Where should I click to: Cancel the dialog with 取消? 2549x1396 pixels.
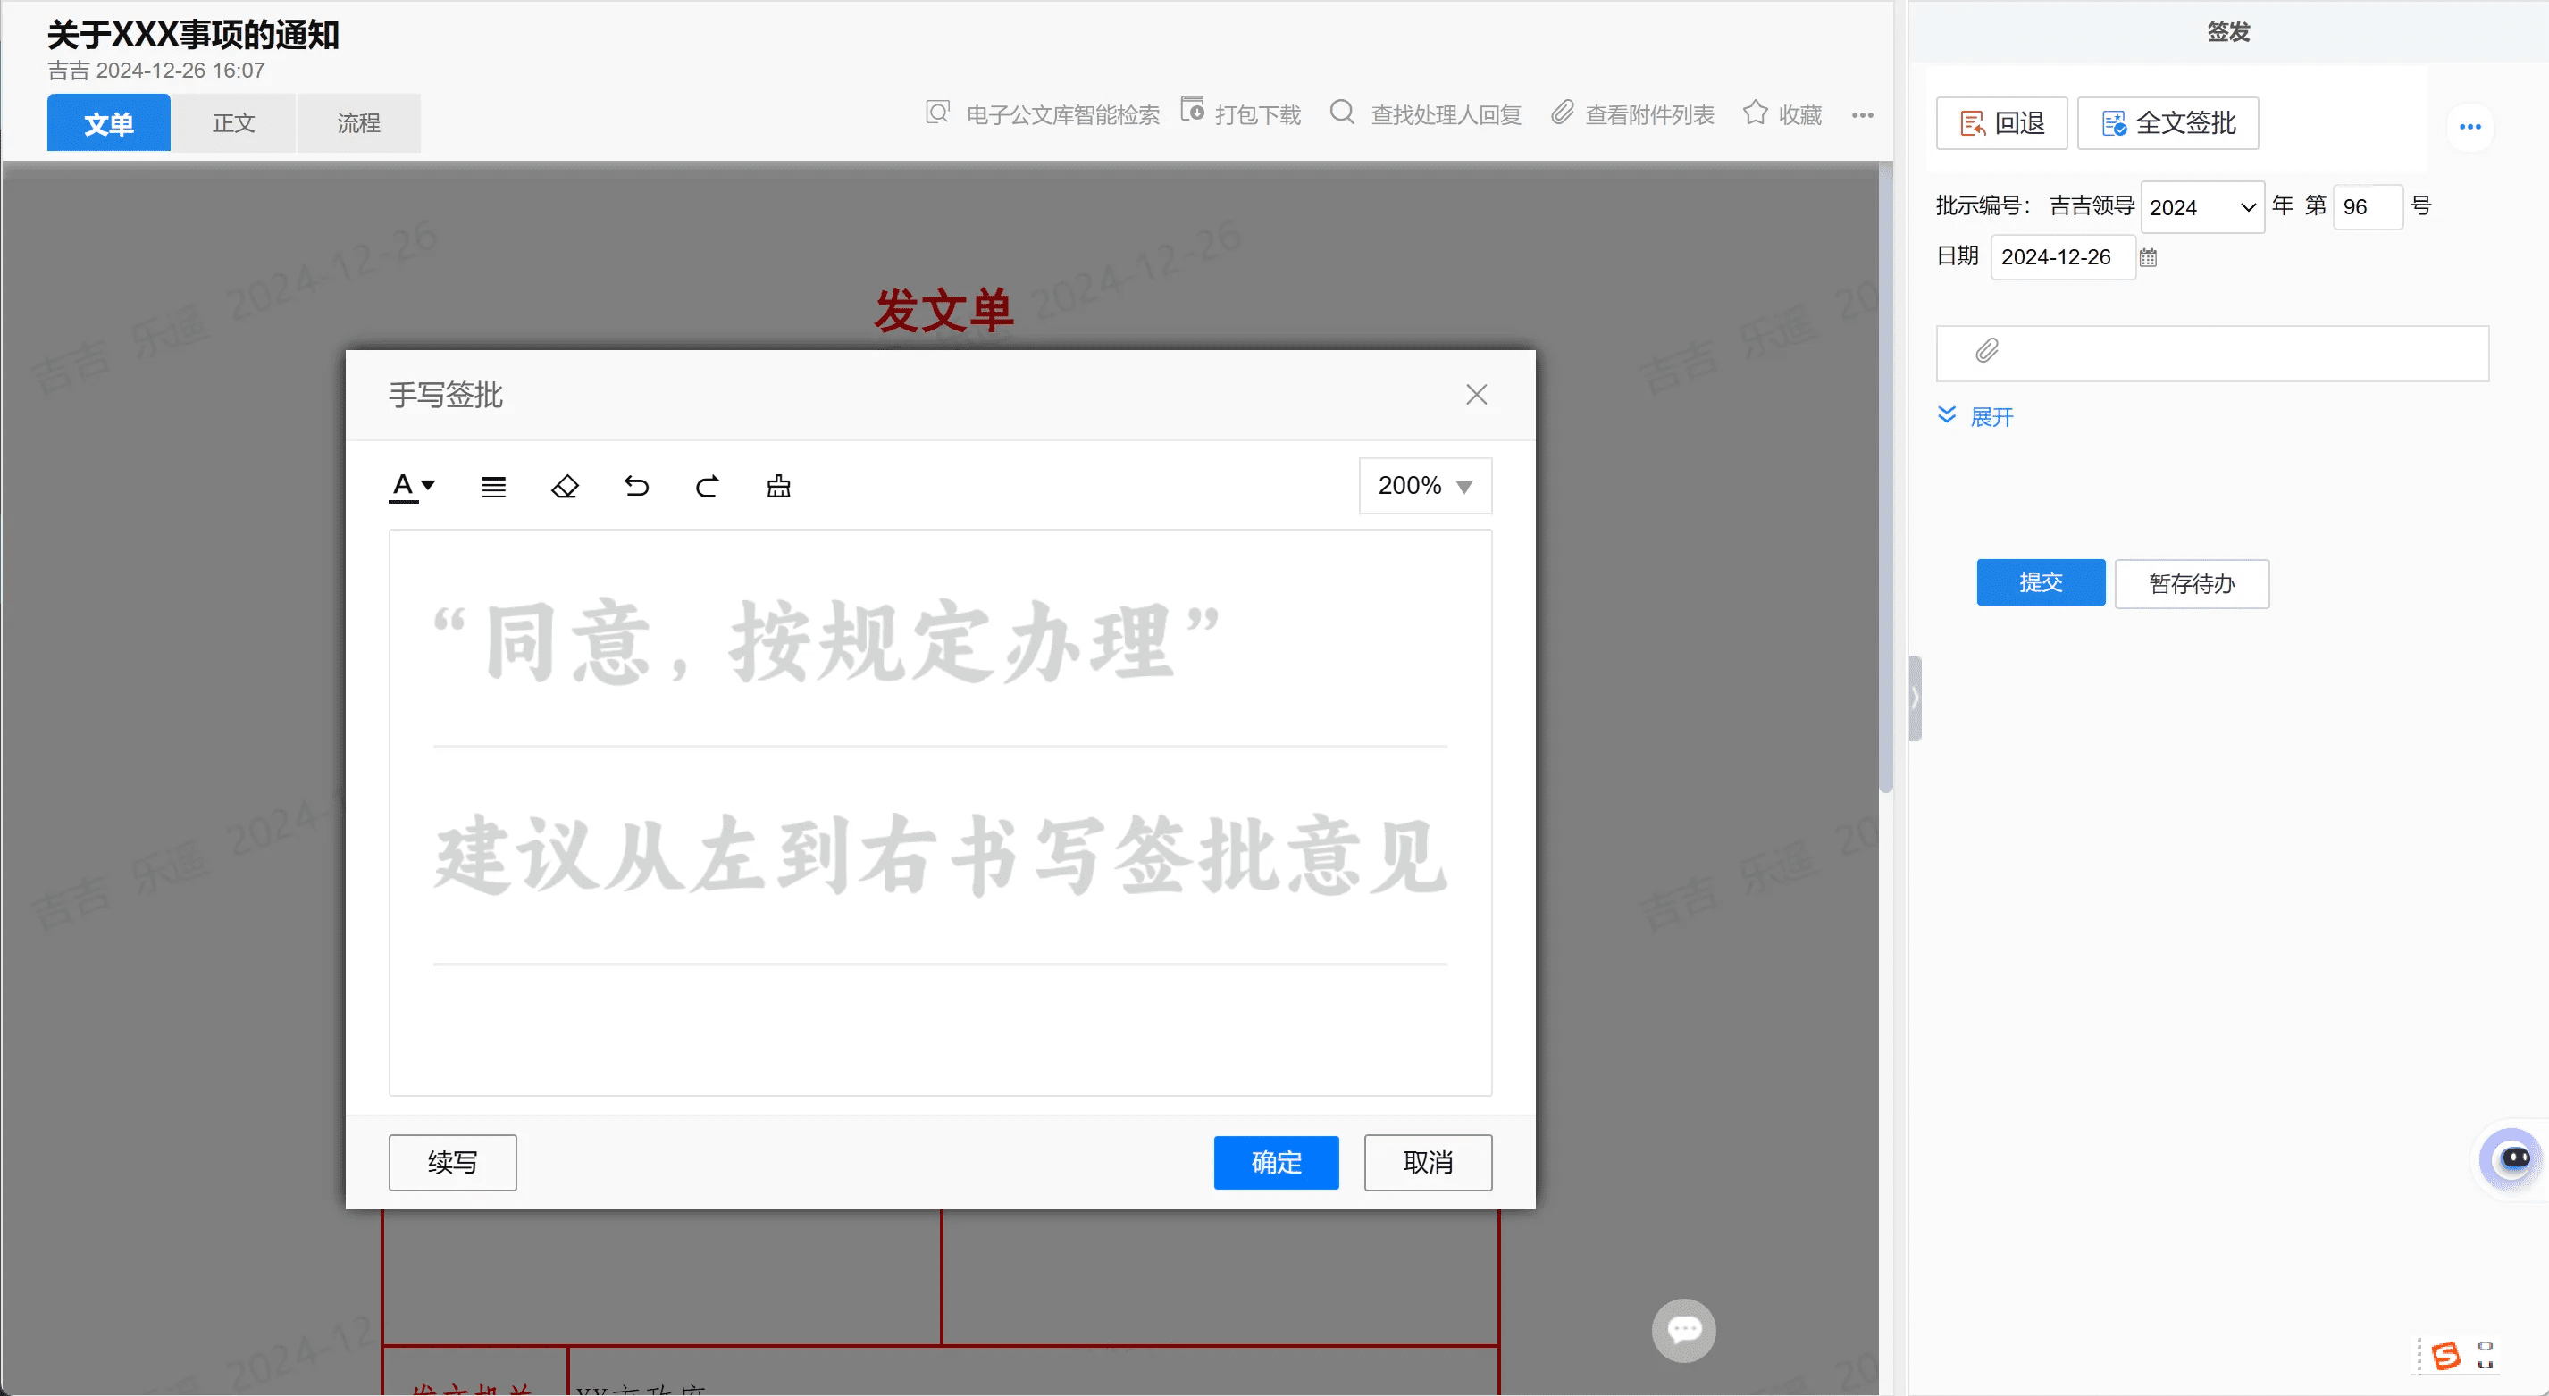1428,1161
